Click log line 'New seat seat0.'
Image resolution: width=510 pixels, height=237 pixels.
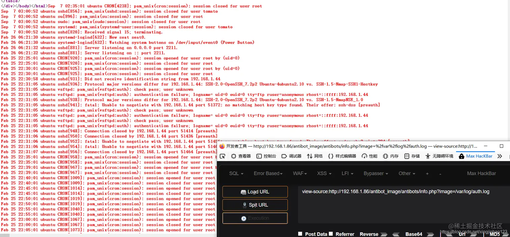[73, 37]
